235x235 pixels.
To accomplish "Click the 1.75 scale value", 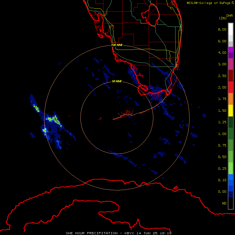I will pyautogui.click(x=222, y=99).
